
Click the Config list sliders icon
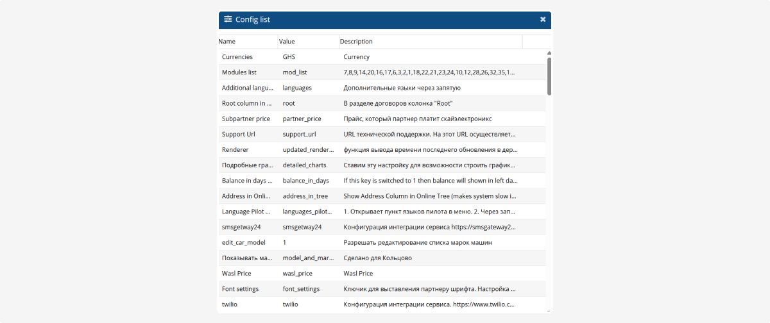click(x=228, y=19)
